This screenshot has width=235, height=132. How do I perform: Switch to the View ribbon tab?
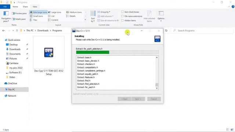pyautogui.click(x=35, y=7)
